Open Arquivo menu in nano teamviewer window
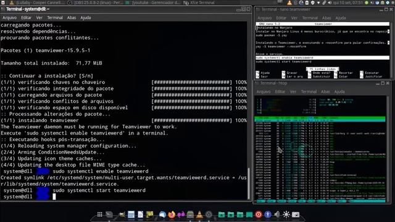Viewport: 395px width, 222px height. coord(265,18)
